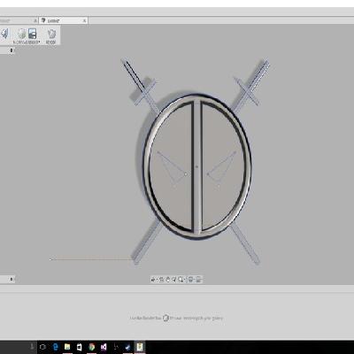Launch the Render teapot tool

click(51, 34)
